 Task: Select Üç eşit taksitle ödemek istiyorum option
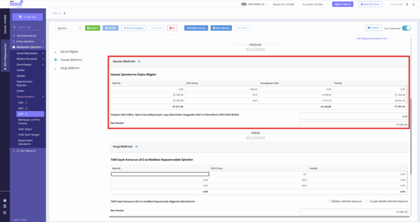point(367,201)
